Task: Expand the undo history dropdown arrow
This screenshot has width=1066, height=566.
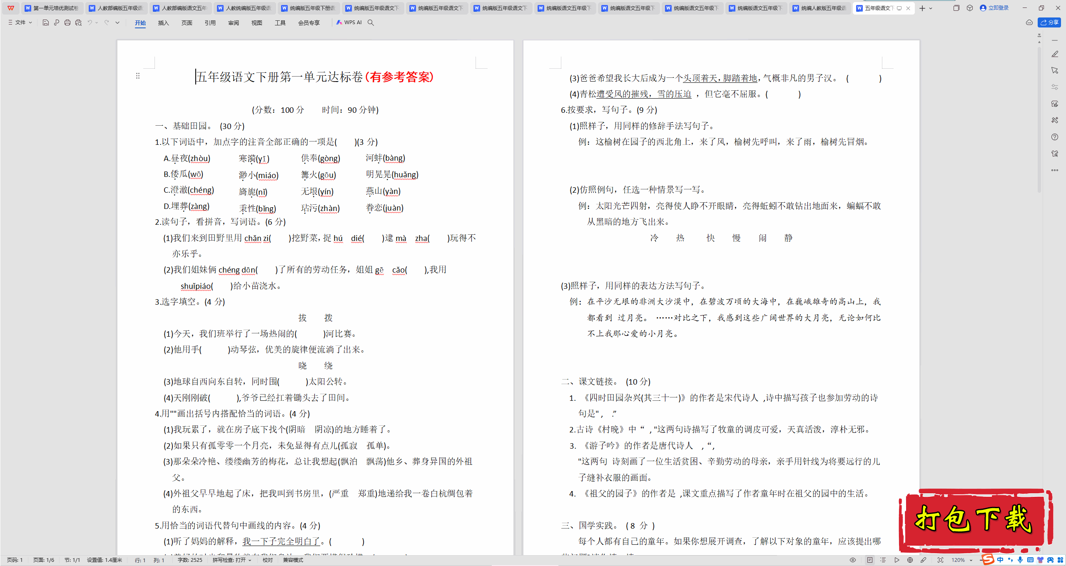Action: (x=97, y=22)
